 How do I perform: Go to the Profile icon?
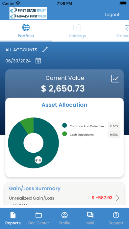[64, 215]
